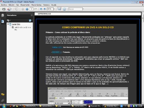Screen dimensions: 144x108
Task: Open the Pages panel icon in left sidebar
Action: coord(3,15)
